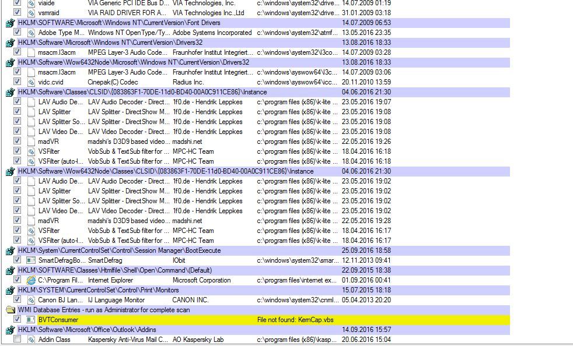Click the 'Kaspersky Anti-Virus Mail C...' description

tap(128, 340)
